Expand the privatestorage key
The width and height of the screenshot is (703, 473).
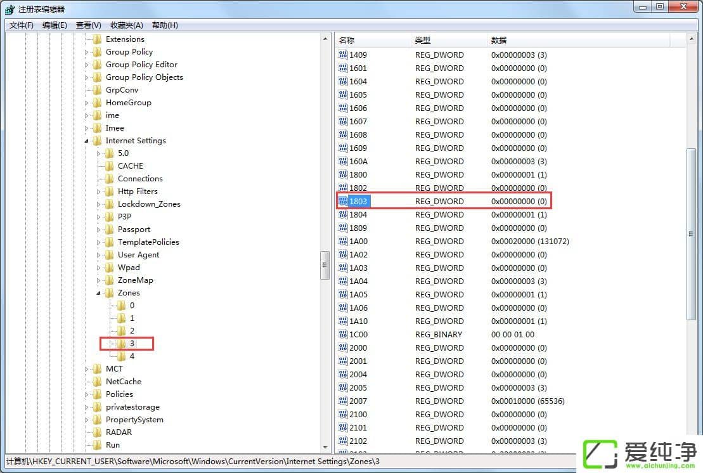87,407
